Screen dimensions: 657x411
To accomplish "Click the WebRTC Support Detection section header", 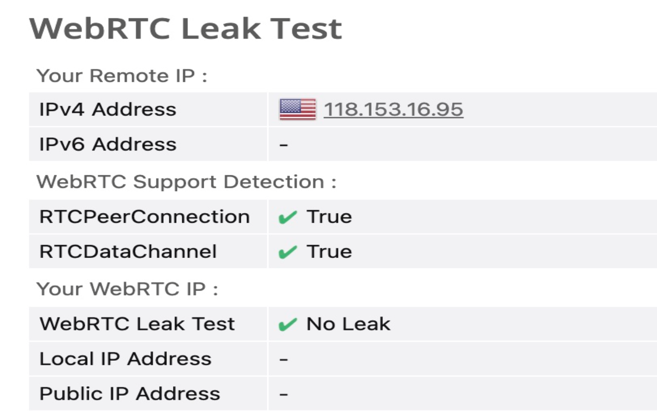I will pyautogui.click(x=186, y=182).
